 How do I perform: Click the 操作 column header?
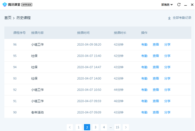[144, 33]
